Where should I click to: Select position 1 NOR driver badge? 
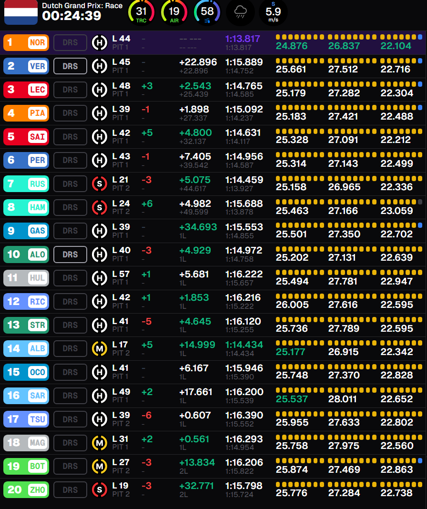coord(26,43)
